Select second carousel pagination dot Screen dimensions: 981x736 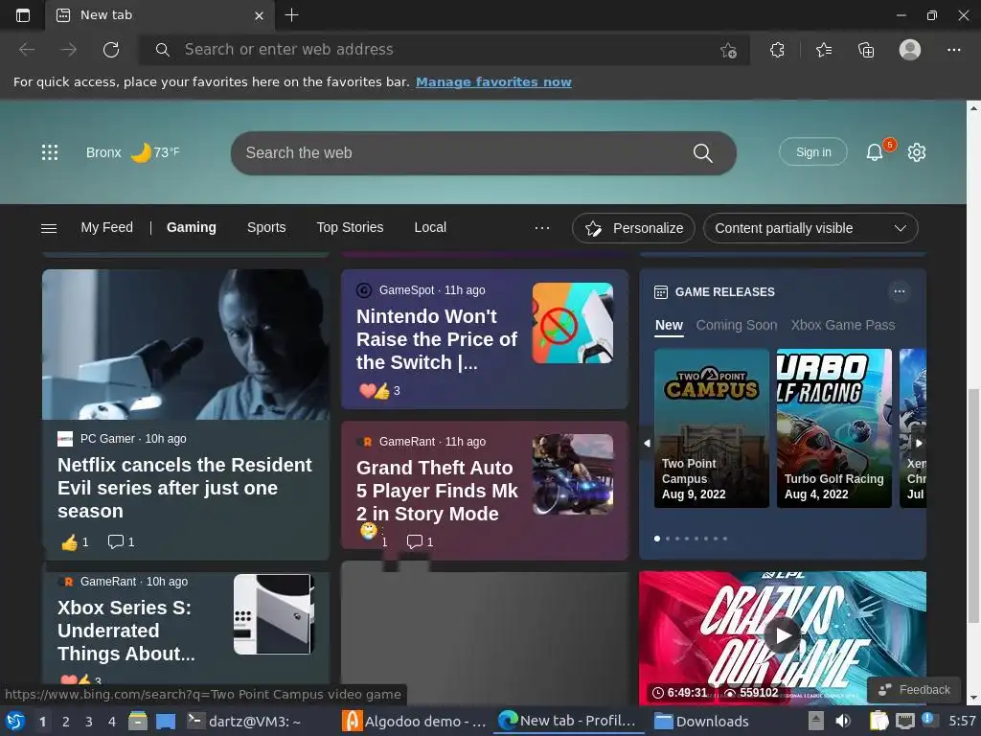(x=668, y=539)
